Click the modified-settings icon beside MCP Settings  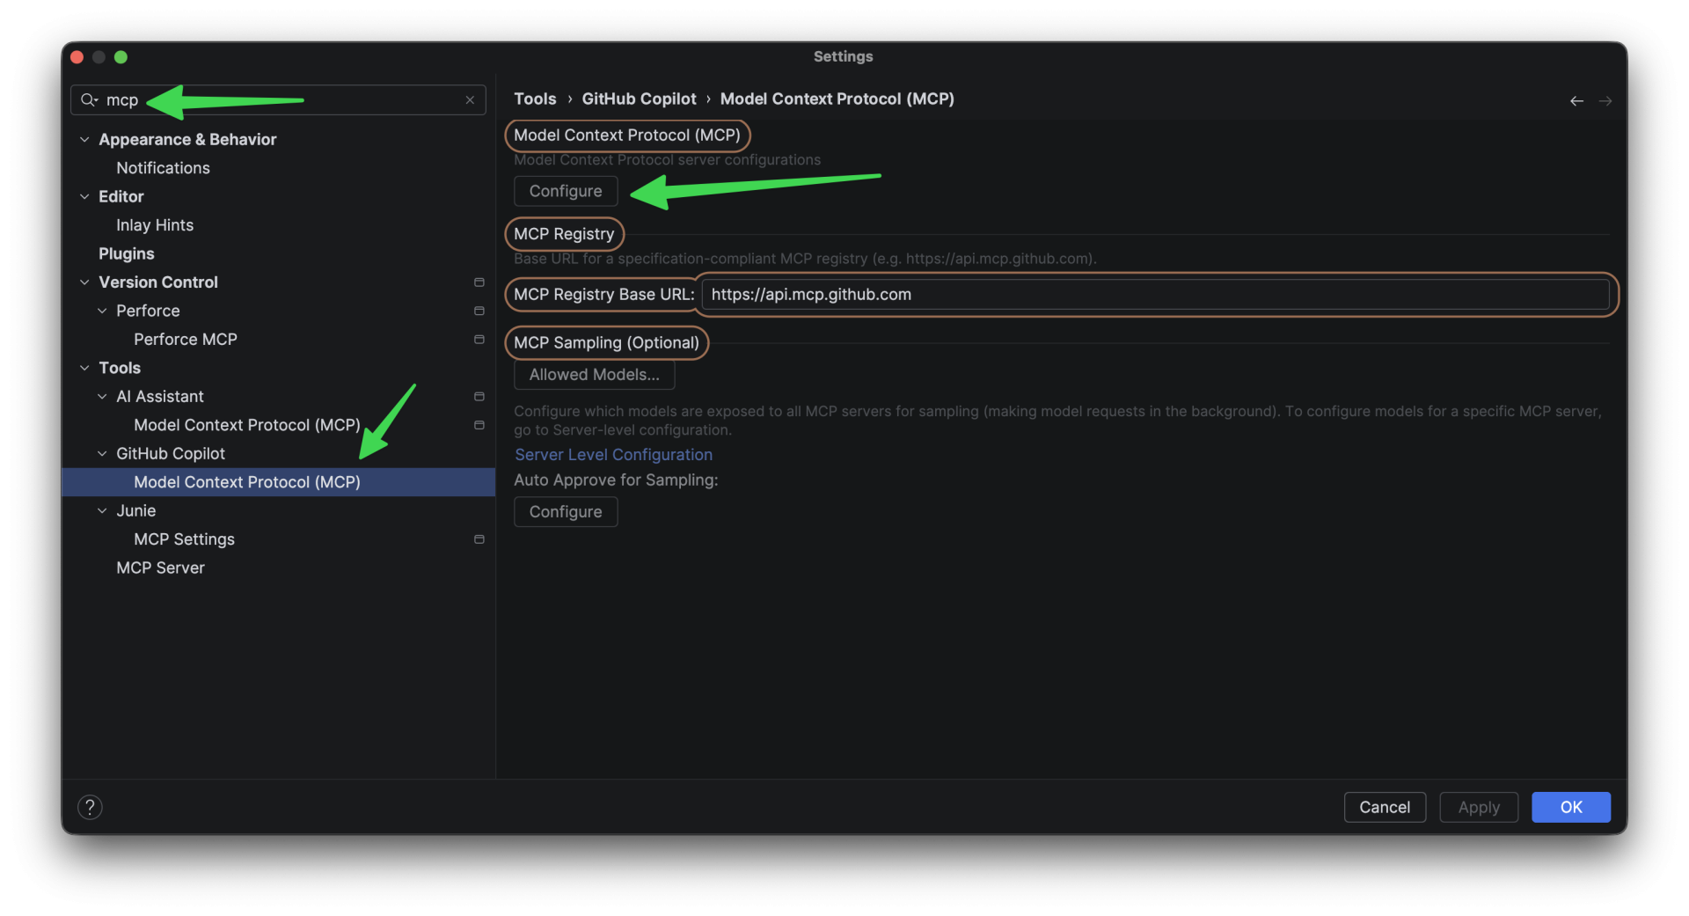[x=479, y=539]
